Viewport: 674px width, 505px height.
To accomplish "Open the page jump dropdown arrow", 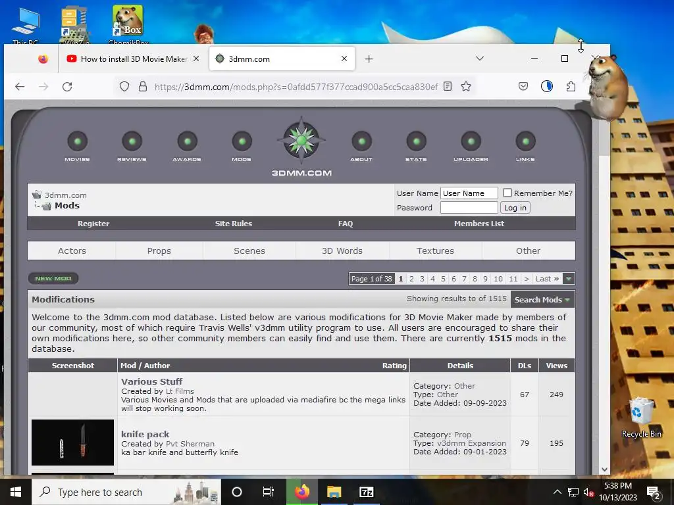I will point(569,279).
